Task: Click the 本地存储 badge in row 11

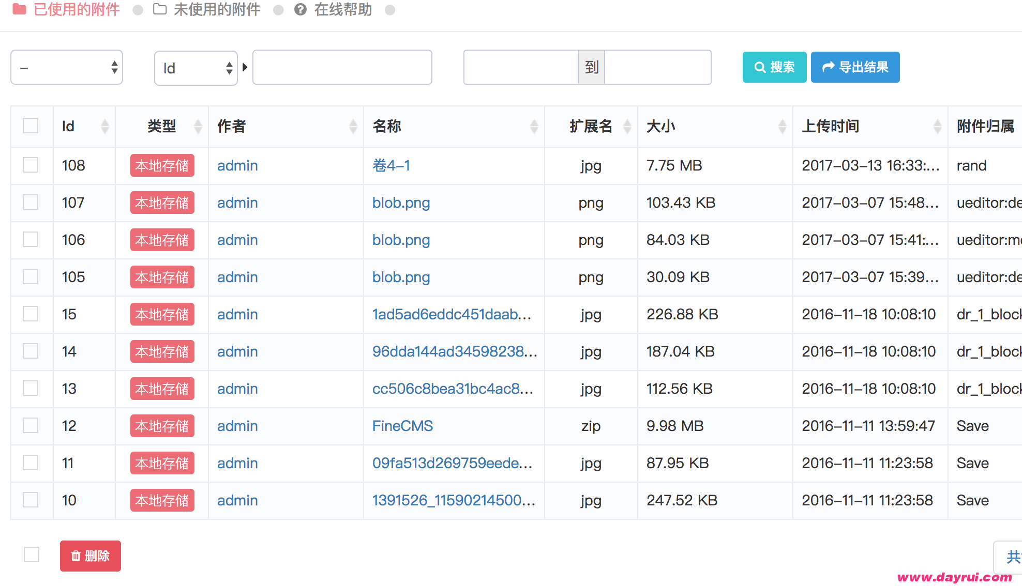Action: (162, 463)
